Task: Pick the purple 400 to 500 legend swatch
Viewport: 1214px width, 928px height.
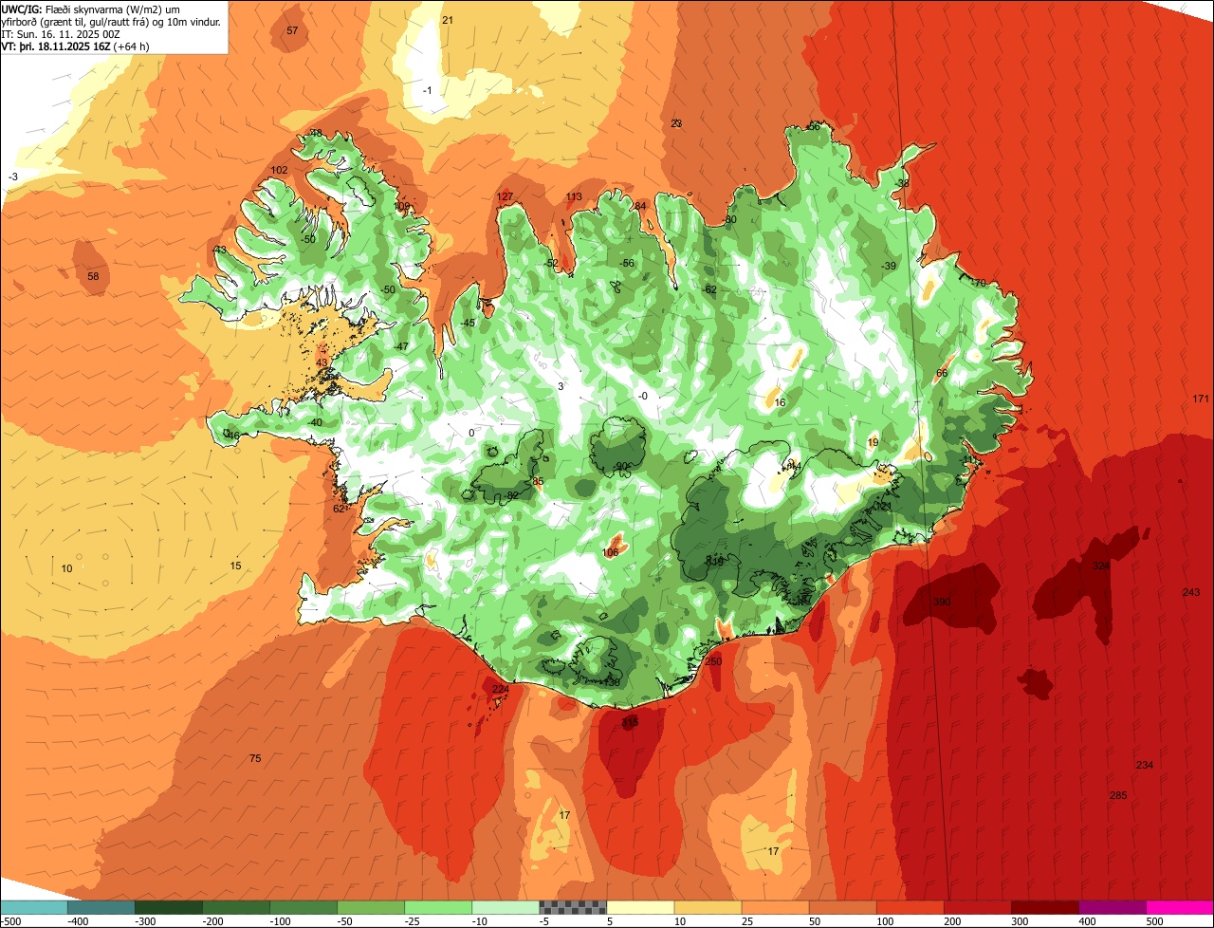Action: click(x=1113, y=907)
